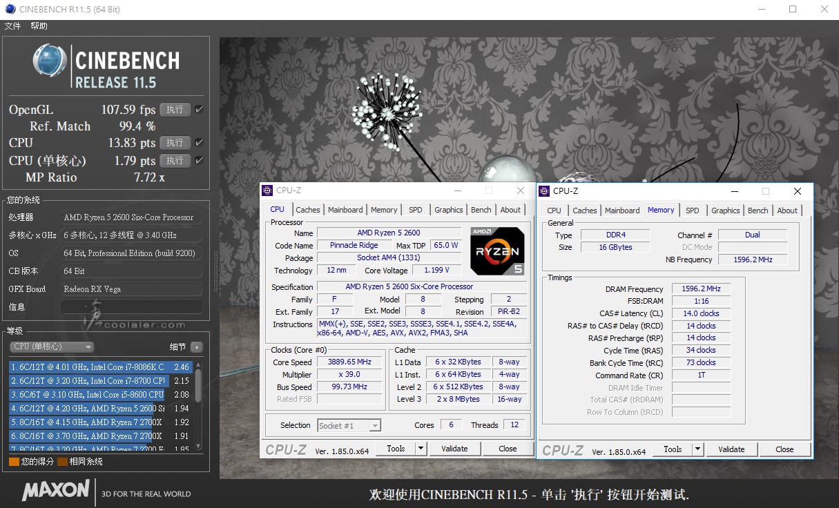Select the i7-8086K ranking row
This screenshot has width=839, height=508.
point(101,367)
